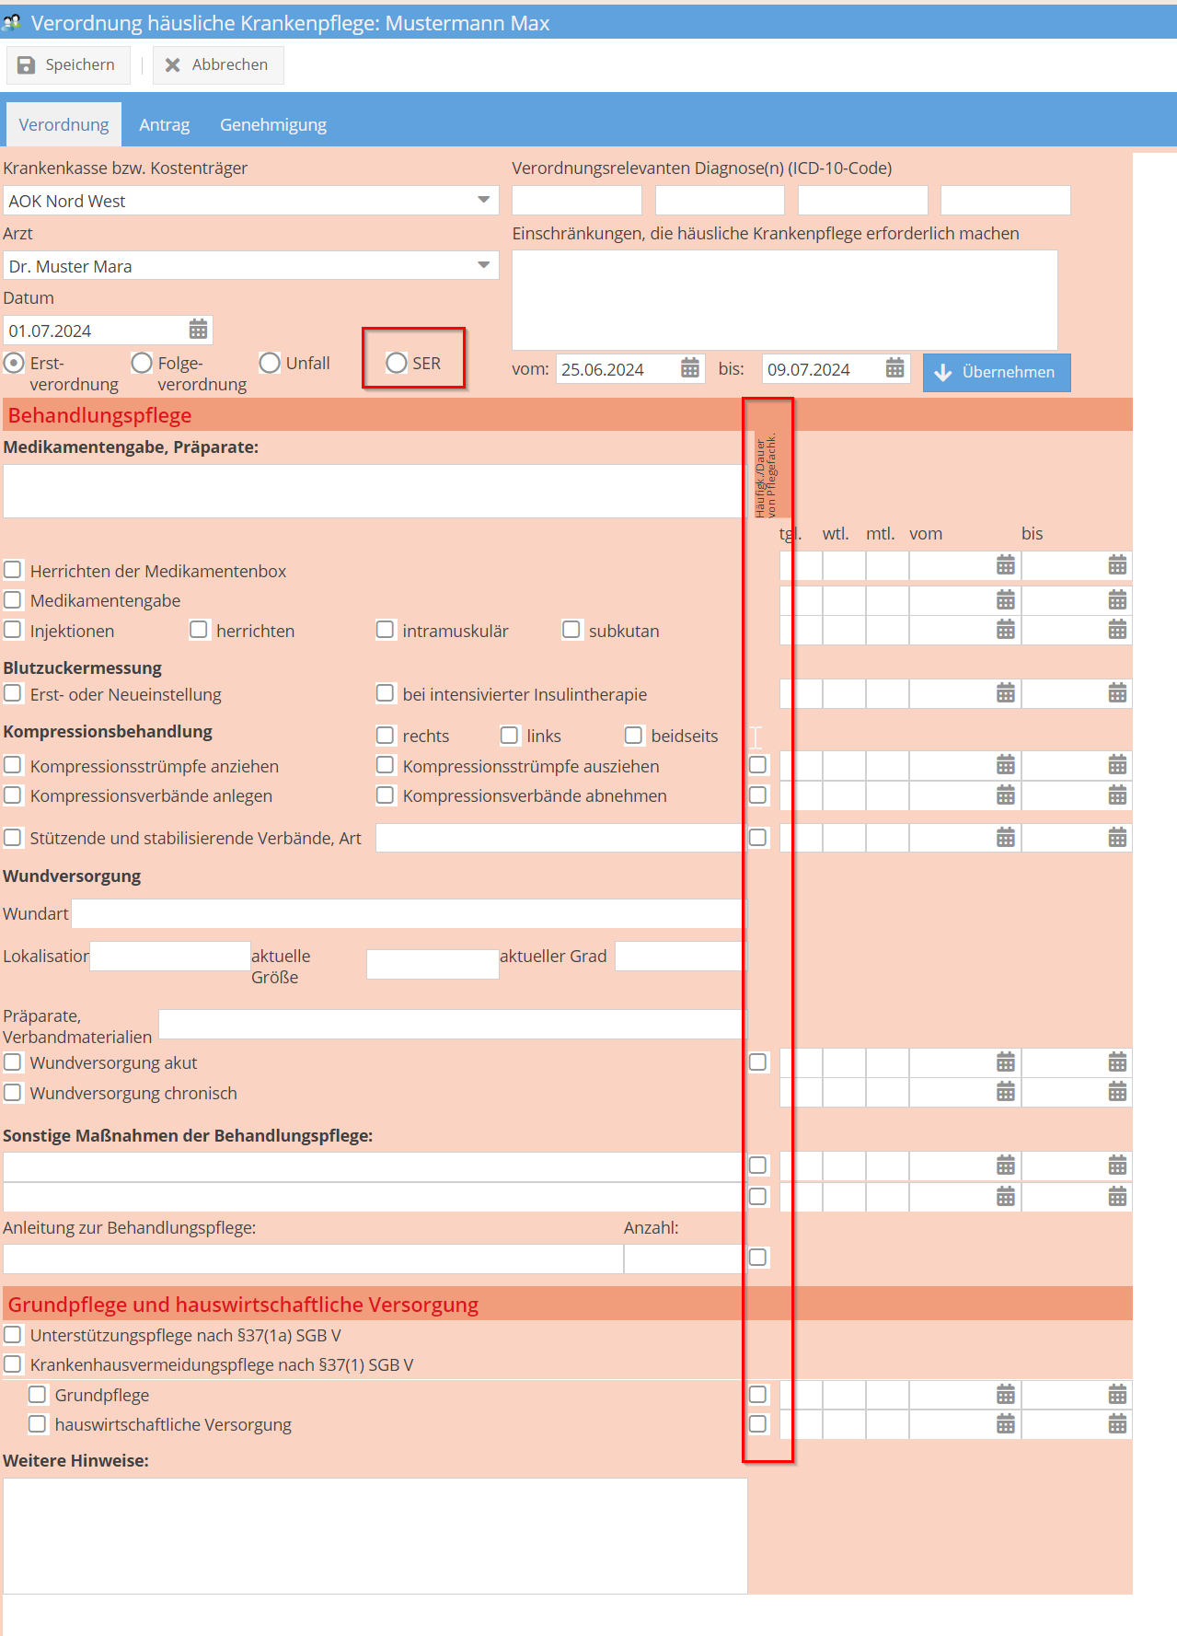Viewport: 1177px width, 1636px height.
Task: Expand the Krankenkasse dropdown AOK Nord West
Action: 483,200
